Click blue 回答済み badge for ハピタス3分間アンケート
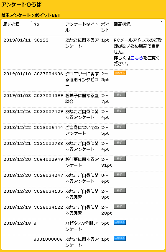This screenshot has height=252, width=166. coord(120,223)
